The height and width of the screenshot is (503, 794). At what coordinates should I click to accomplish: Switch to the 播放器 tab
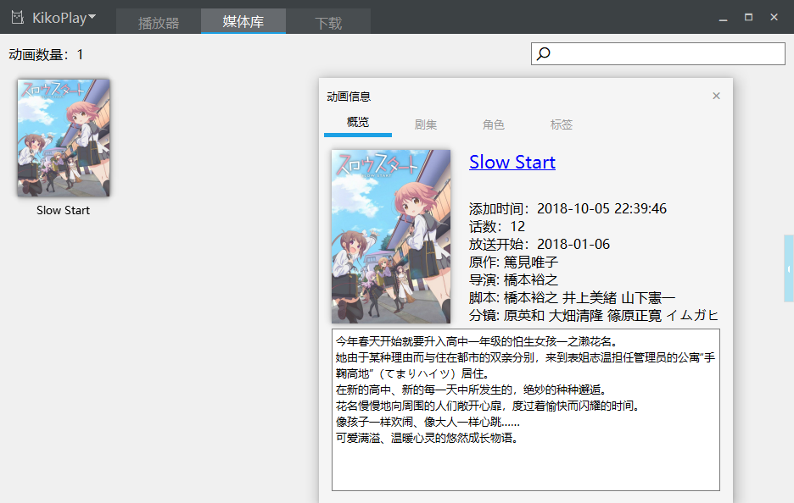(x=159, y=22)
